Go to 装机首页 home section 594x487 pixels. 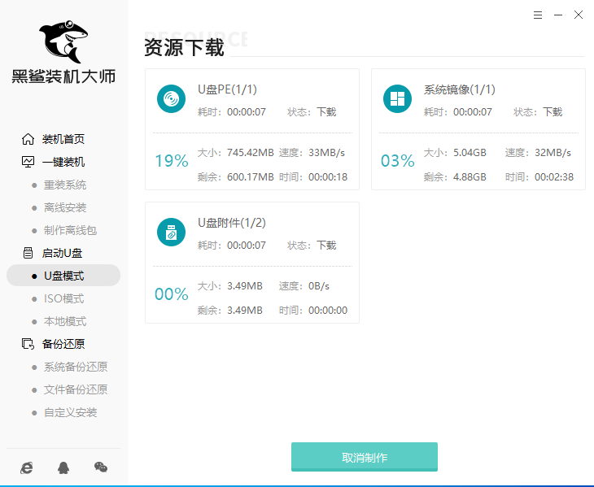click(x=63, y=139)
